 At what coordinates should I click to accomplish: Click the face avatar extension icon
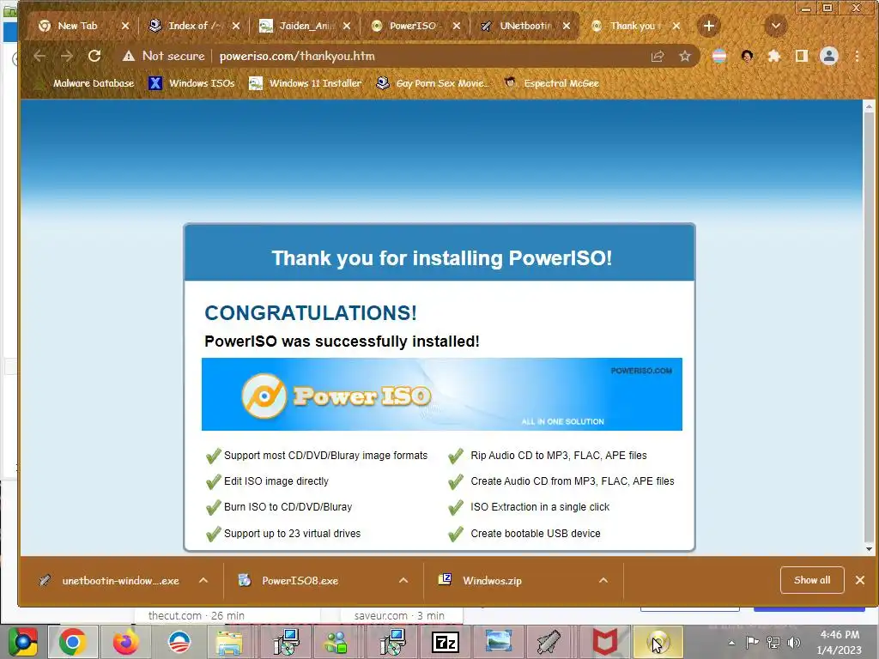pos(747,56)
